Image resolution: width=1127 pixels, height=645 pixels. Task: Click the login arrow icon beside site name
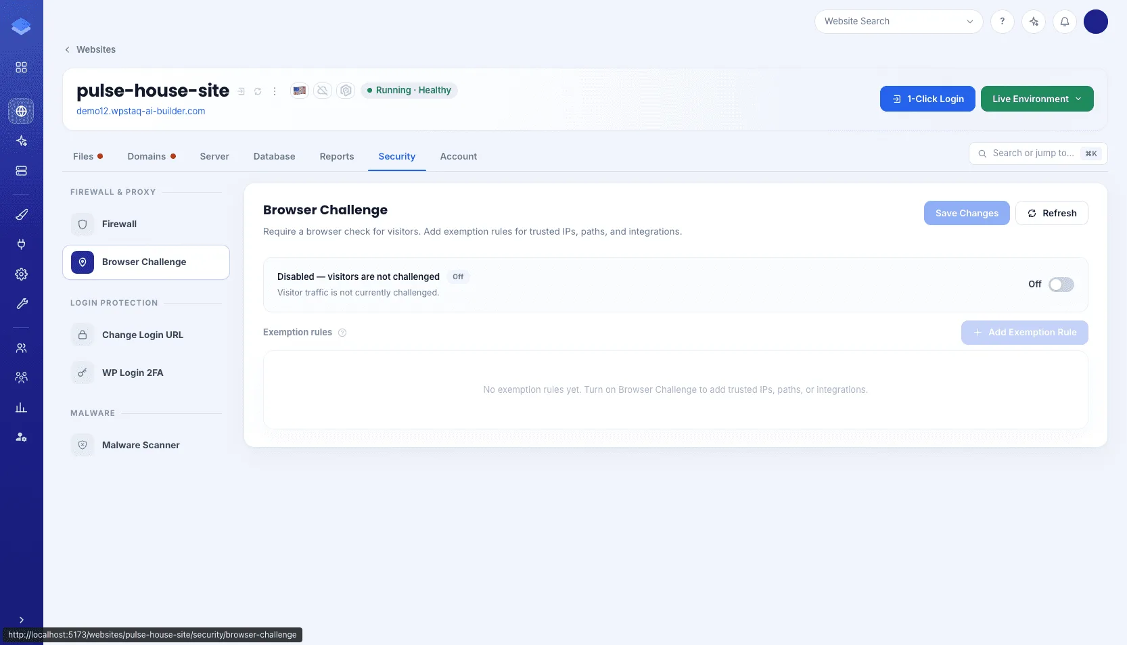point(241,91)
